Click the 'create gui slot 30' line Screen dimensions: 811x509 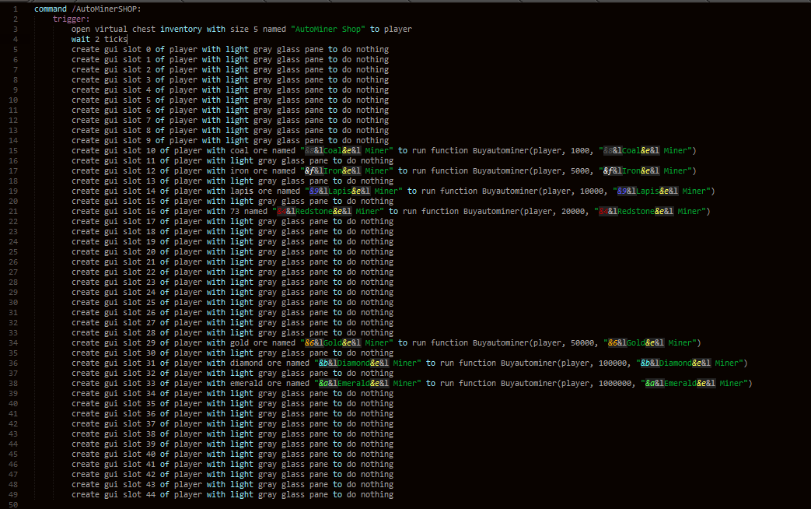click(232, 353)
